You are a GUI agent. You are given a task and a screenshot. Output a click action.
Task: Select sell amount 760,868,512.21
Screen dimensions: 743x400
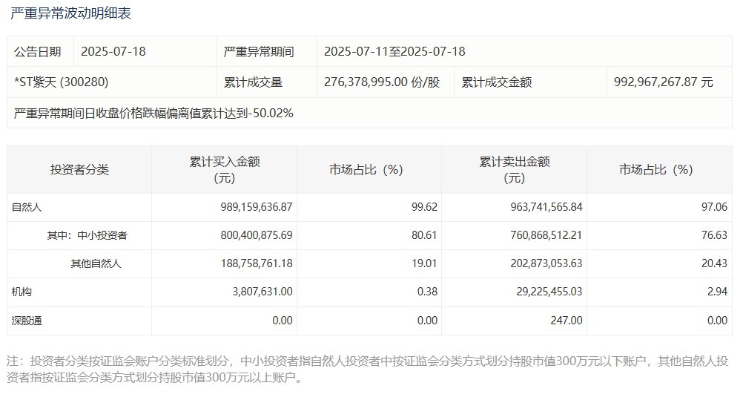[546, 235]
